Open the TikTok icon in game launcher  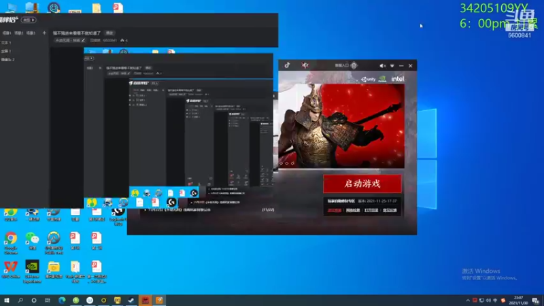[287, 65]
